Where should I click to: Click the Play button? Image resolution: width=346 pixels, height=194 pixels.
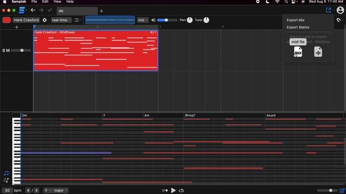(173, 190)
